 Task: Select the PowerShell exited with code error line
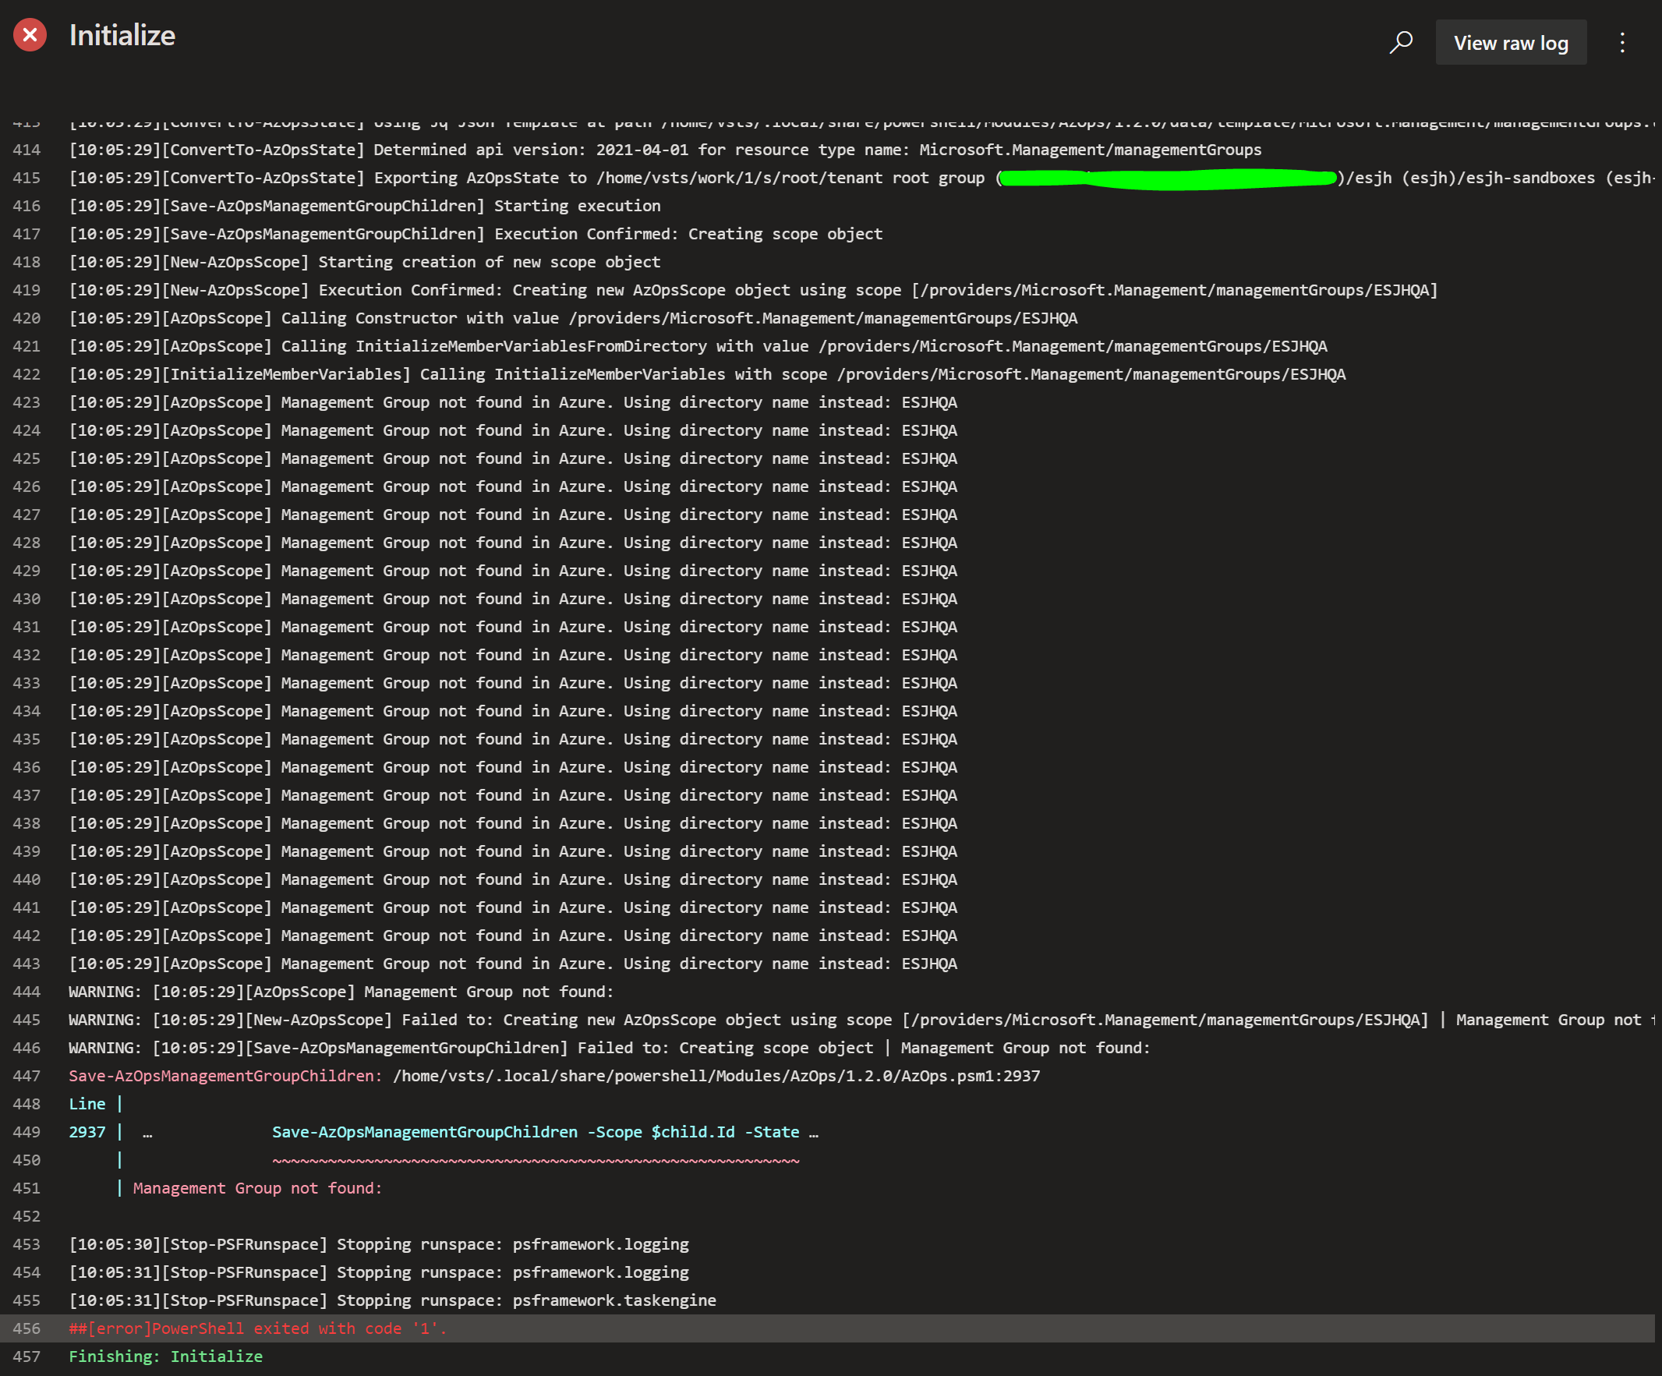pos(256,1328)
